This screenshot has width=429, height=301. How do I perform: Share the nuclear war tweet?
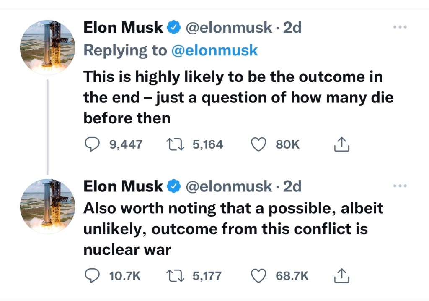(x=341, y=276)
